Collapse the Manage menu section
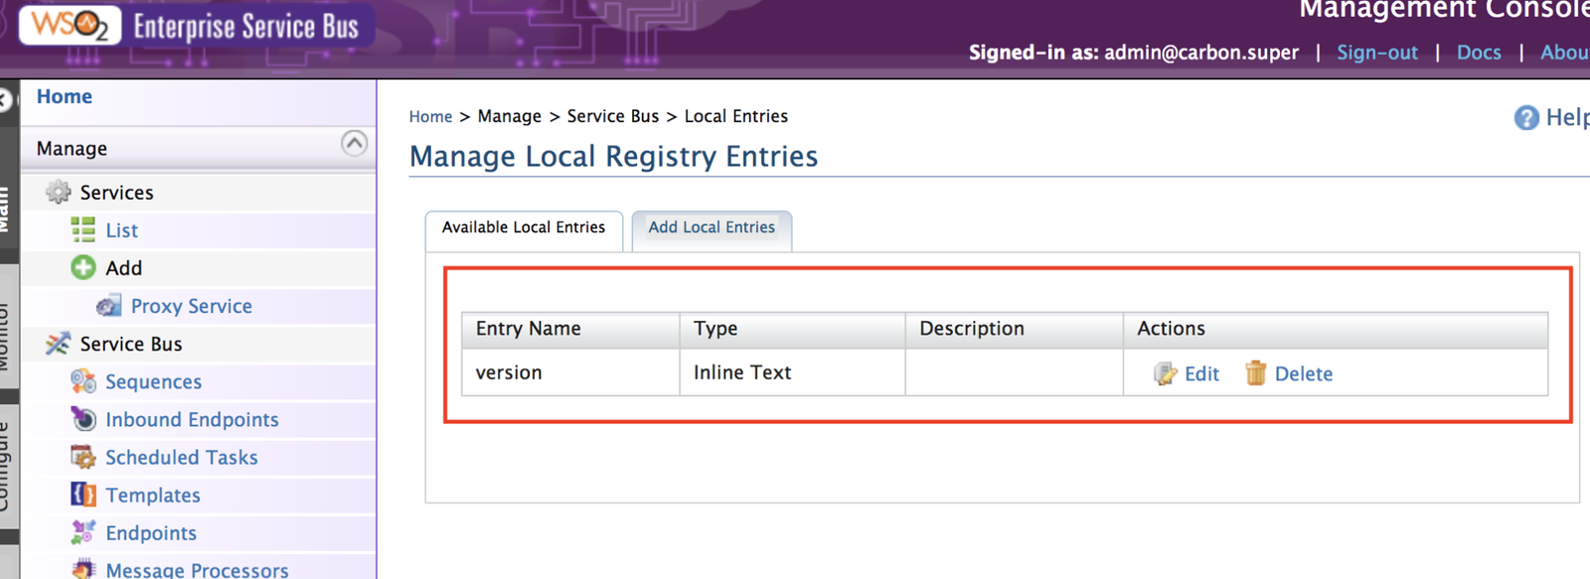This screenshot has width=1590, height=579. 354,144
